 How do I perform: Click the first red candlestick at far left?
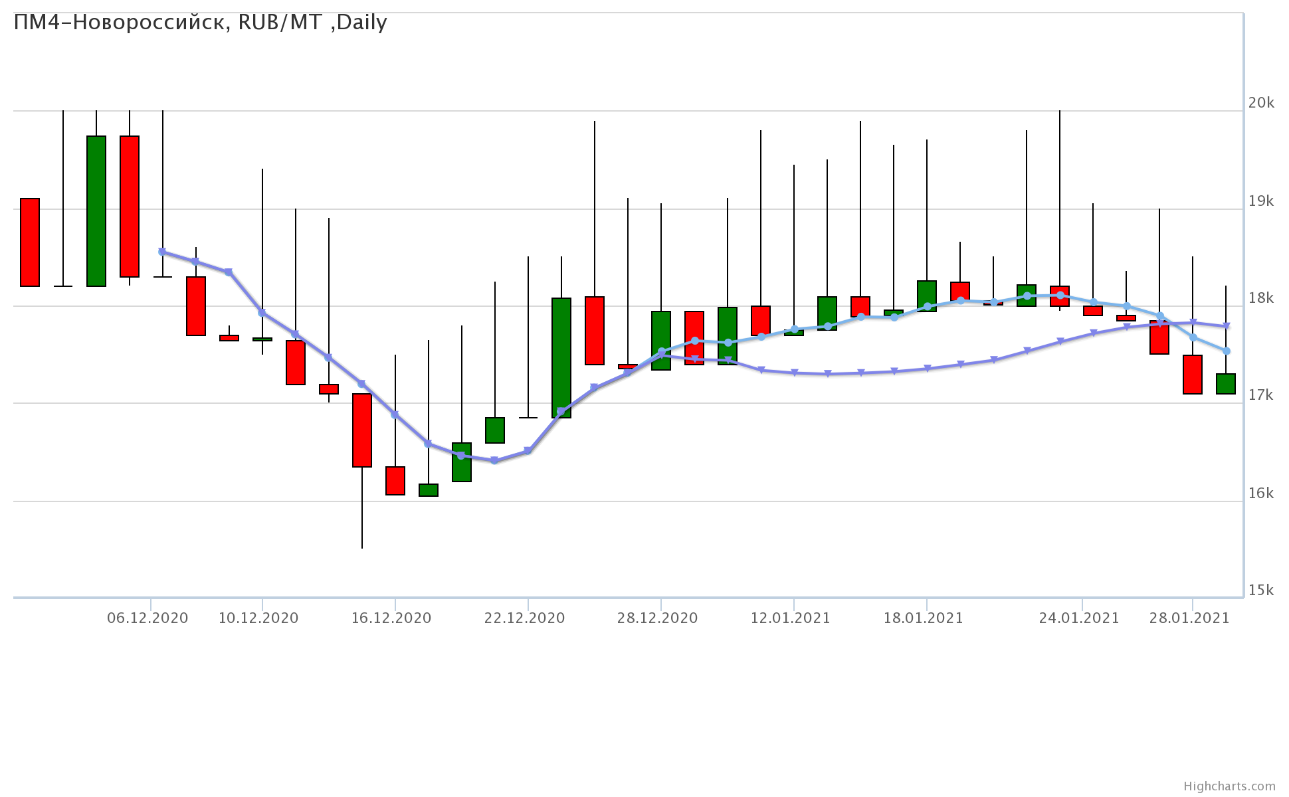(x=30, y=242)
